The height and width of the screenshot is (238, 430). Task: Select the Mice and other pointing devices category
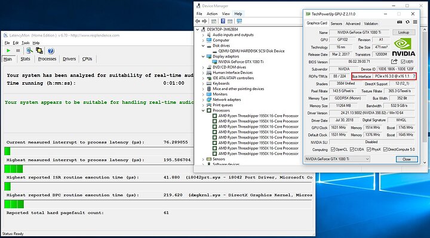pos(238,89)
